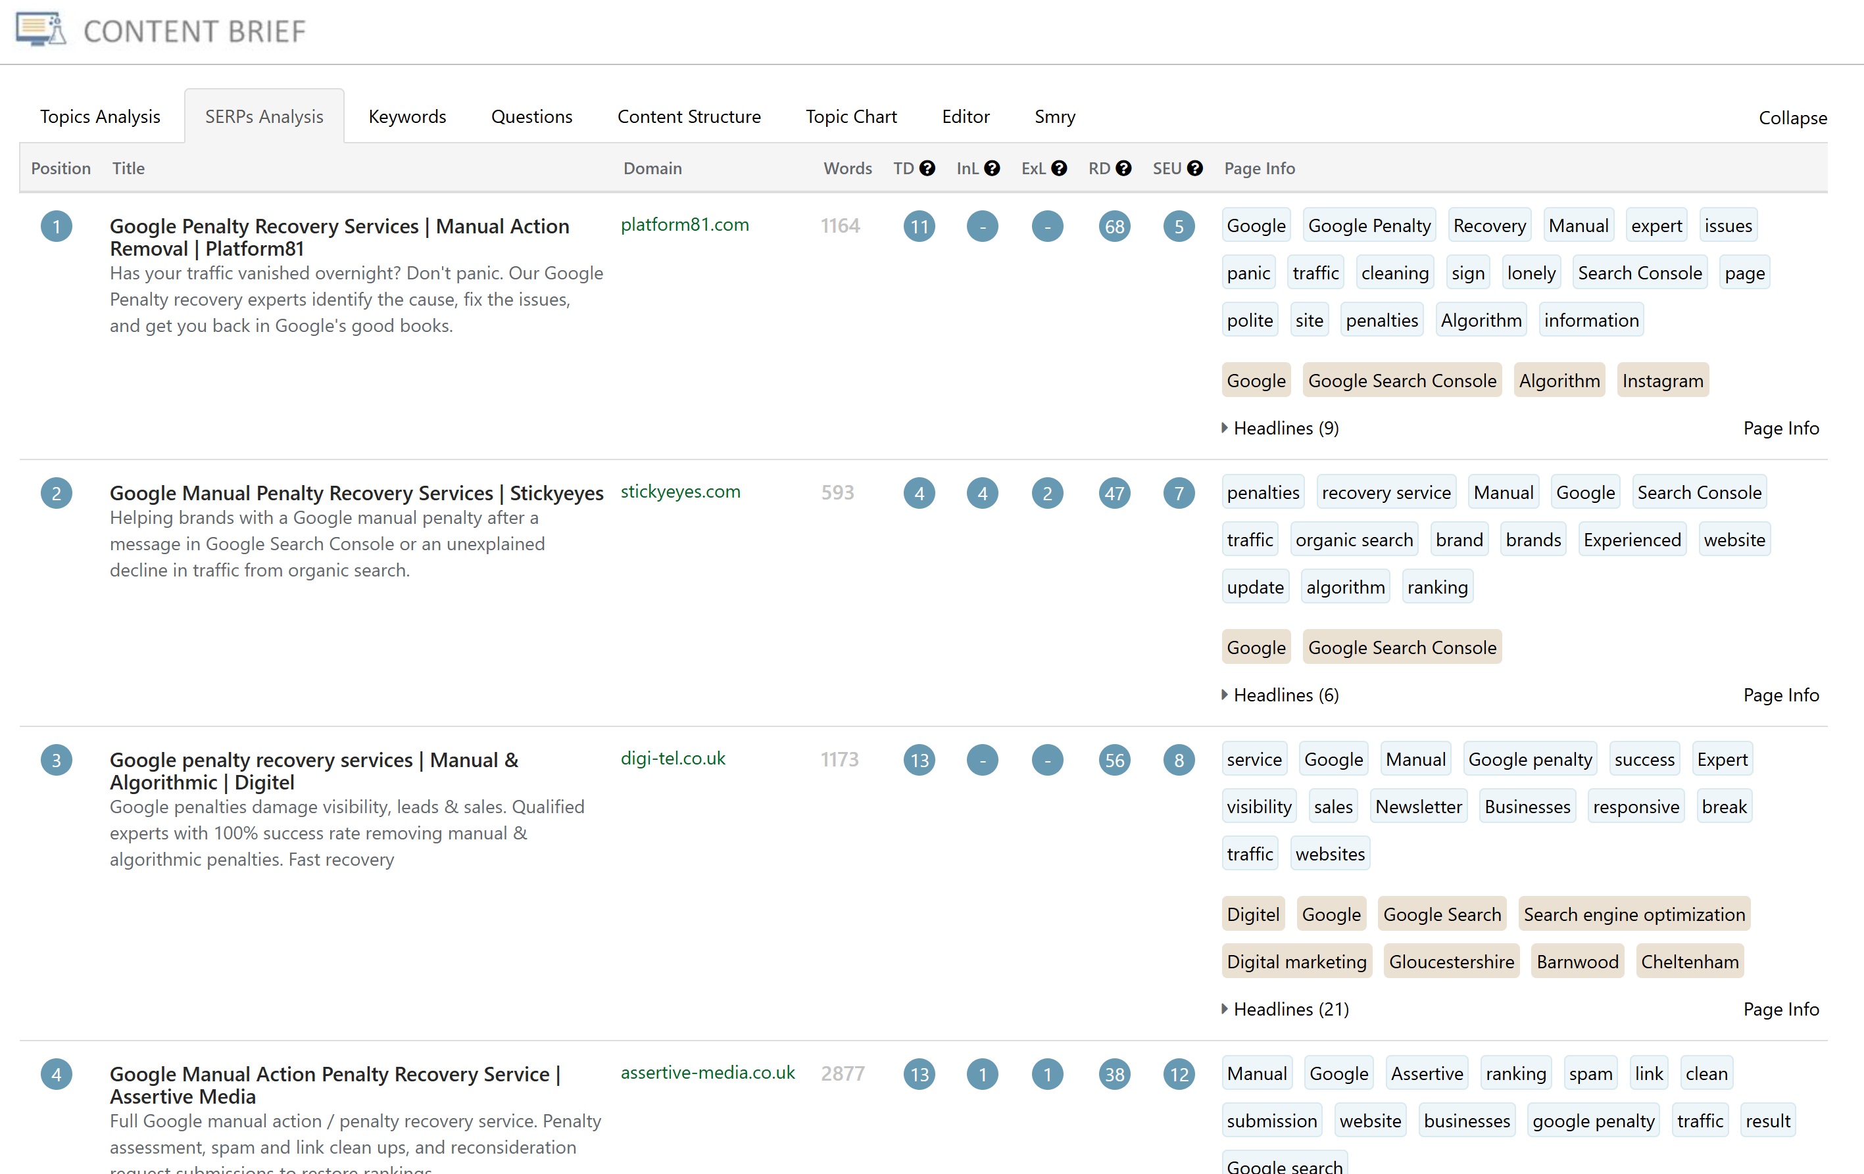Click position badge 3 for Digitel
The height and width of the screenshot is (1174, 1864).
57,761
